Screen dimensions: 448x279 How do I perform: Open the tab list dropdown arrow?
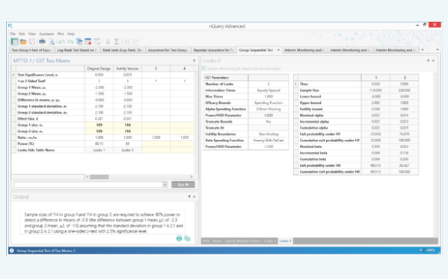point(438,50)
